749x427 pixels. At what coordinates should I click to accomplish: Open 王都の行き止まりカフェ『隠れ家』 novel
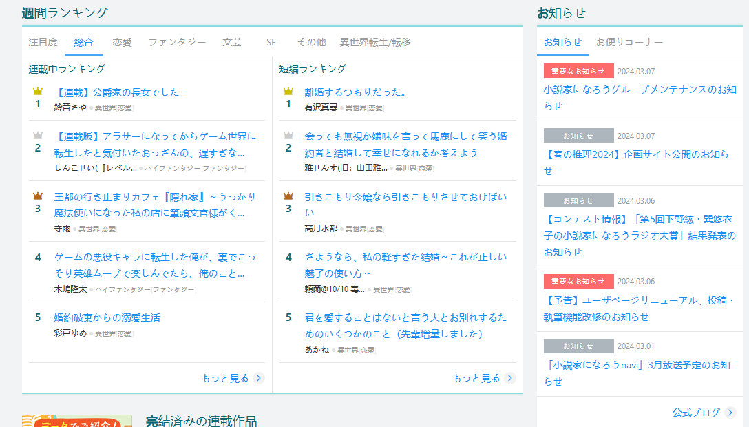(x=156, y=205)
